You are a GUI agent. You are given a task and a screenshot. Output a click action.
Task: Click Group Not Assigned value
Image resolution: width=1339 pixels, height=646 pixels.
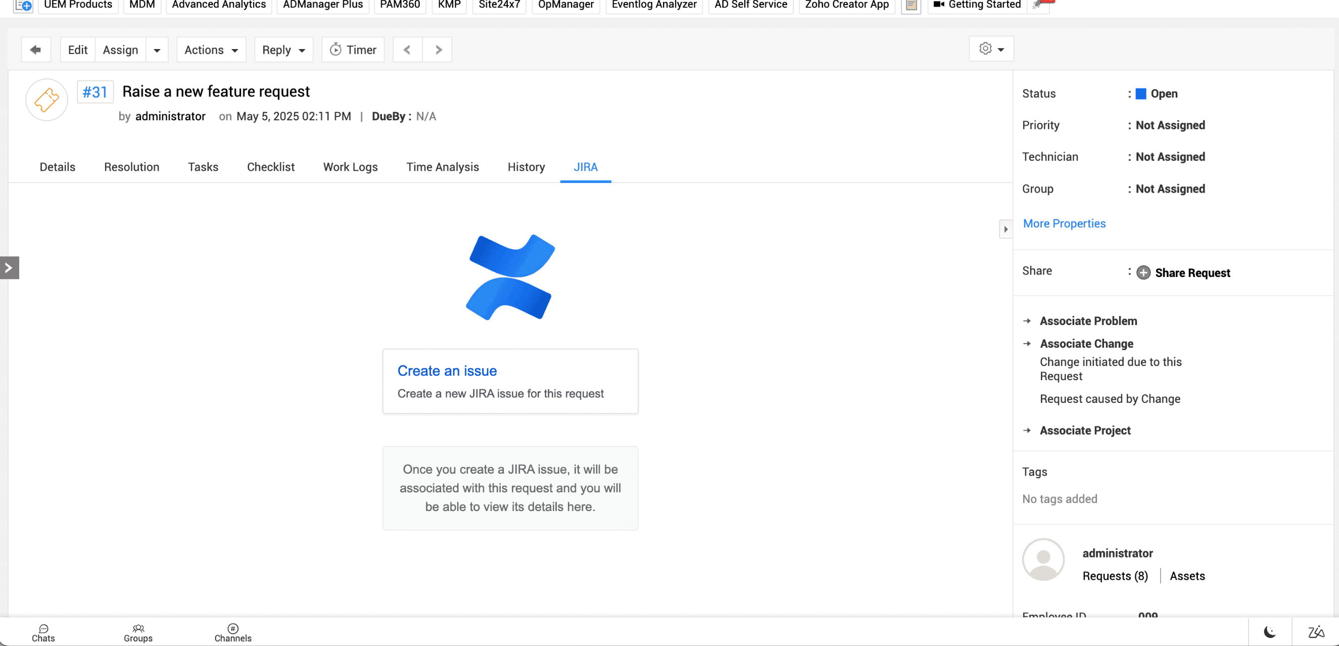click(1171, 190)
